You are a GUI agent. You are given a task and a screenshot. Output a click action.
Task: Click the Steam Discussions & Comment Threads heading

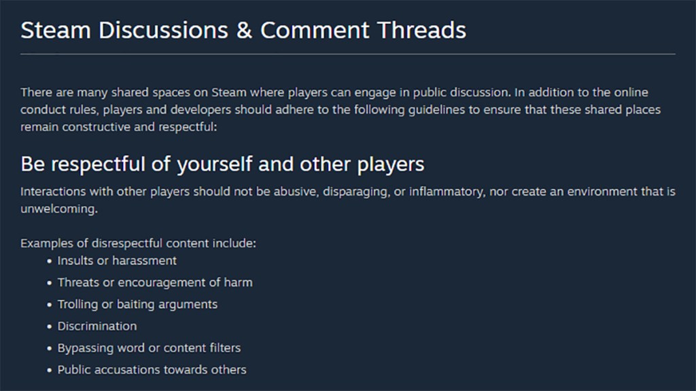point(243,31)
